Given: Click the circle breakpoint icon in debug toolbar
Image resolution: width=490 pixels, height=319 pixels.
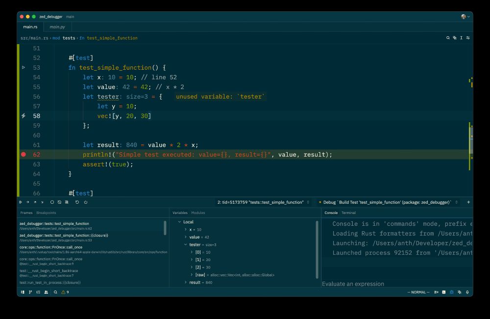Looking at the screenshot, I should 52,202.
